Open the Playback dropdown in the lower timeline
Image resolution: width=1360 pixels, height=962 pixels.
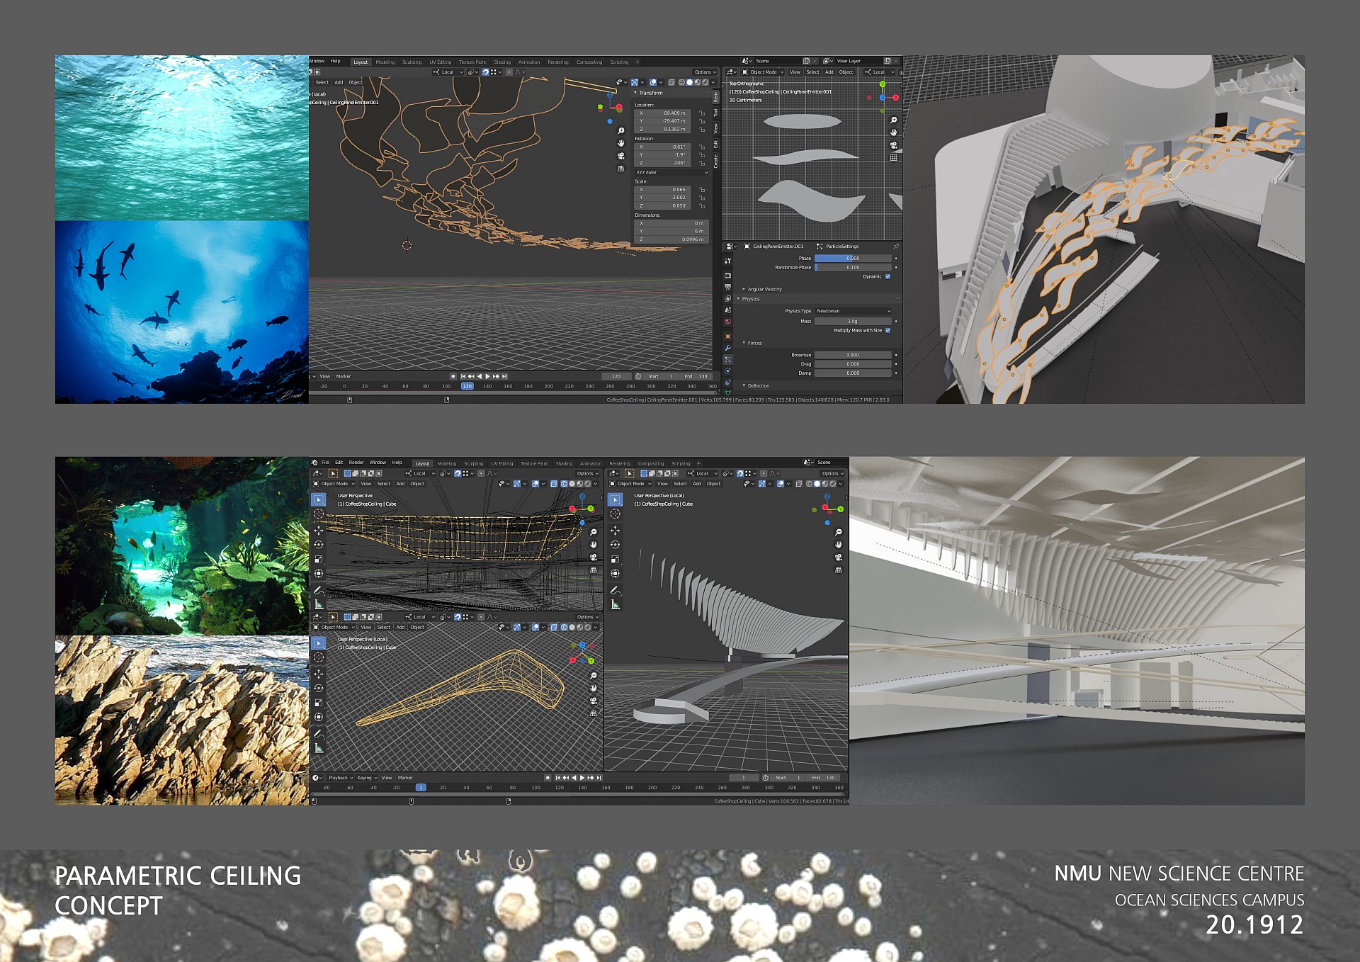(x=340, y=778)
